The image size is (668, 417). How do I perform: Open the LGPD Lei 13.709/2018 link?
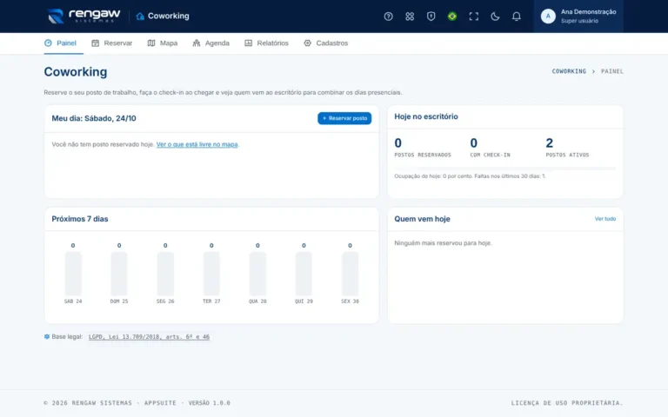149,336
